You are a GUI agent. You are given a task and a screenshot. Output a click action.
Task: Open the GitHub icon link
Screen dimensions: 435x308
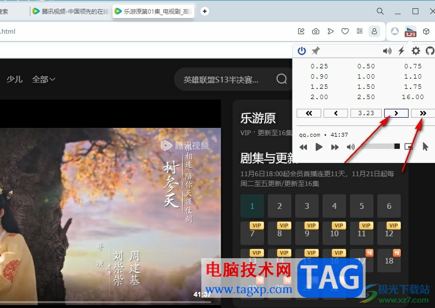430,51
